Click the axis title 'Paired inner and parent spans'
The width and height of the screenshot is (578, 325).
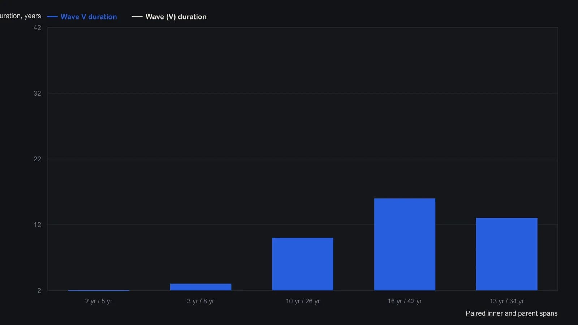pos(512,313)
